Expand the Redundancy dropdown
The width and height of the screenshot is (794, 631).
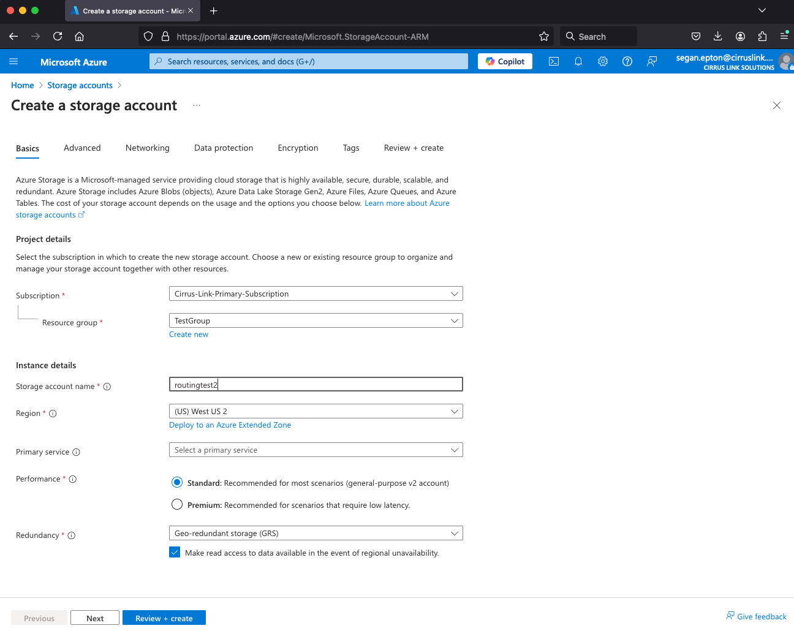point(316,534)
